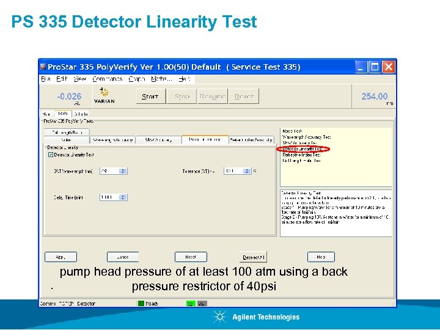Open the Commands menu
The width and height of the screenshot is (440, 330).
coord(107,79)
